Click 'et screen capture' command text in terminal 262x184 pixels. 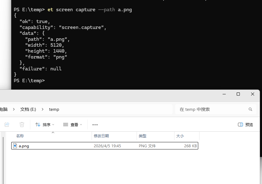click(71, 10)
